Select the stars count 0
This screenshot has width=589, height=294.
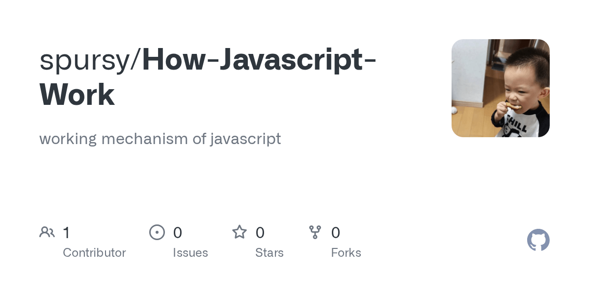(x=260, y=233)
